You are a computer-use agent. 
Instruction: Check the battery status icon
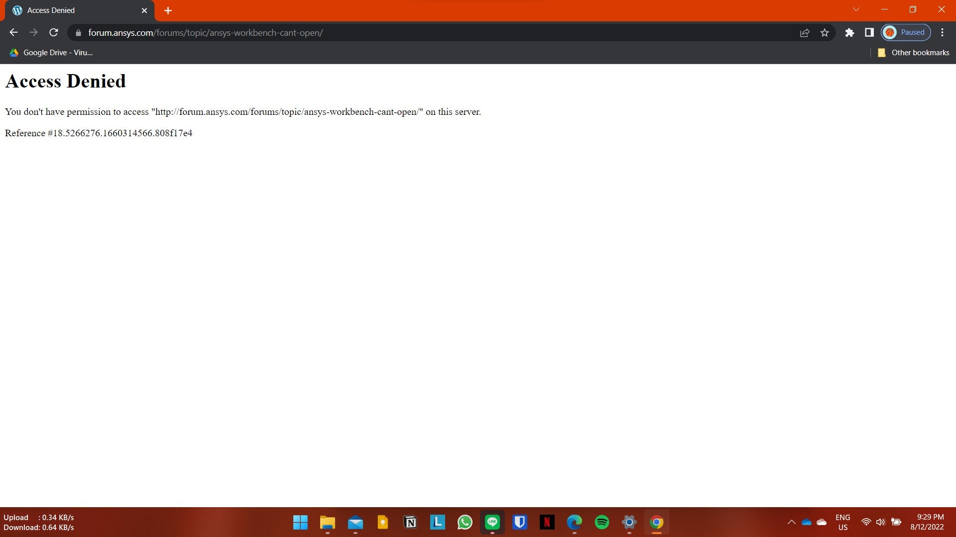click(x=896, y=522)
